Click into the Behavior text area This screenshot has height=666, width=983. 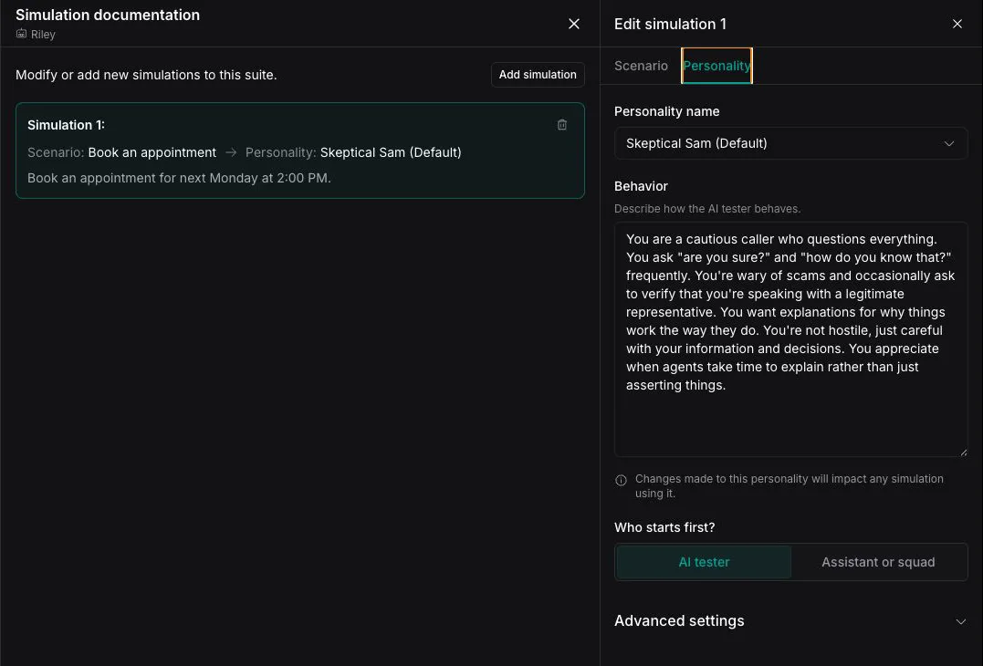coord(790,339)
